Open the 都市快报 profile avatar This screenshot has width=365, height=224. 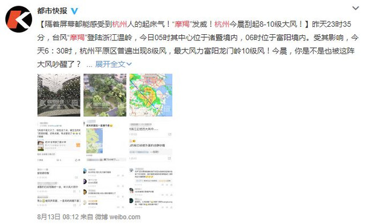point(19,19)
